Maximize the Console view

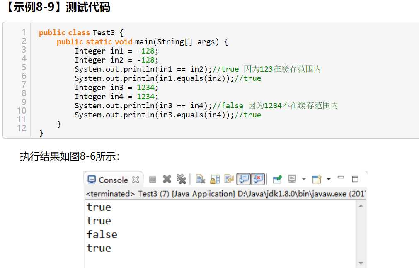pyautogui.click(x=355, y=179)
